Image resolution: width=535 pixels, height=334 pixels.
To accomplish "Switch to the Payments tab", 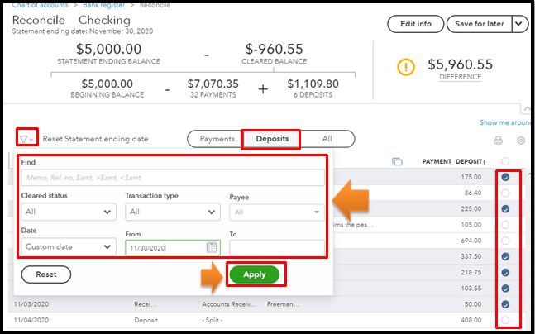I will [x=217, y=139].
